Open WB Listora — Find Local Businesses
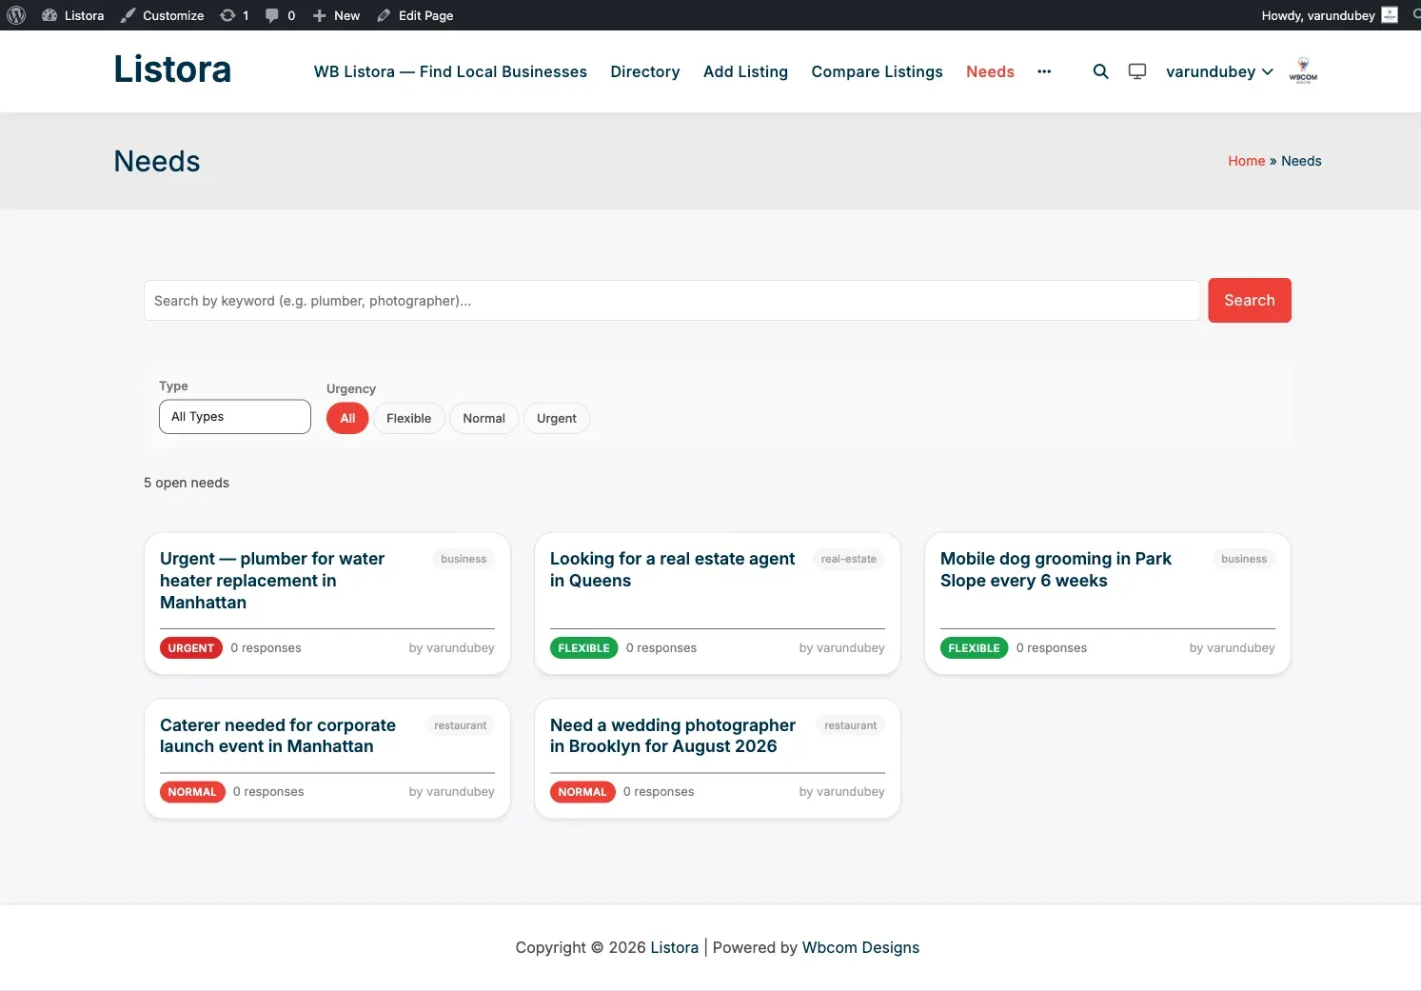Screen dimensions: 1421x991 (450, 71)
